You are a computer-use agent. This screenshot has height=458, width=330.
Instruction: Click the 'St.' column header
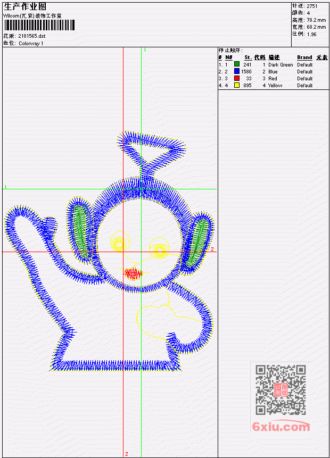tap(248, 57)
